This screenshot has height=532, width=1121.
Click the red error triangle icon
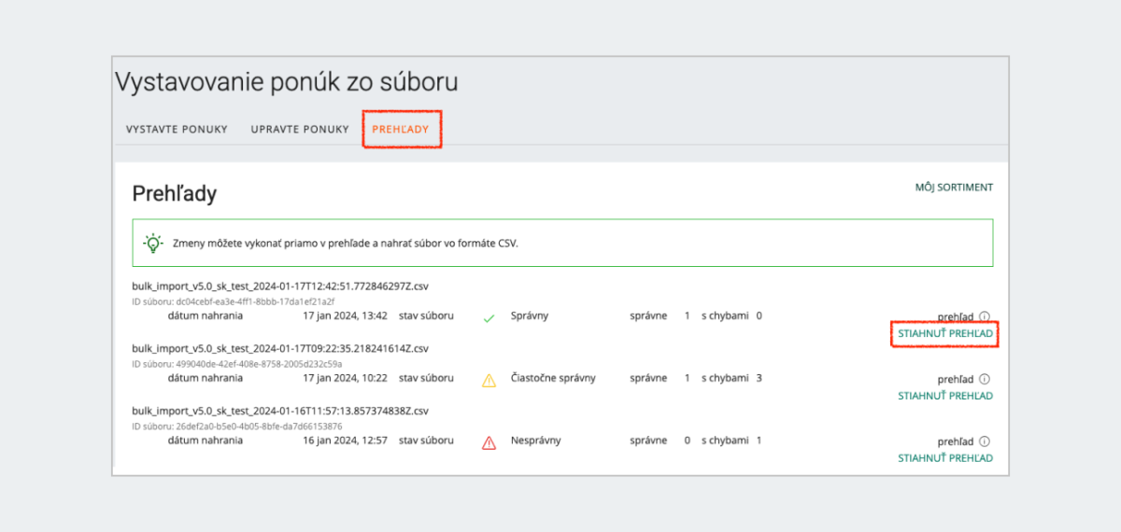[x=489, y=442]
